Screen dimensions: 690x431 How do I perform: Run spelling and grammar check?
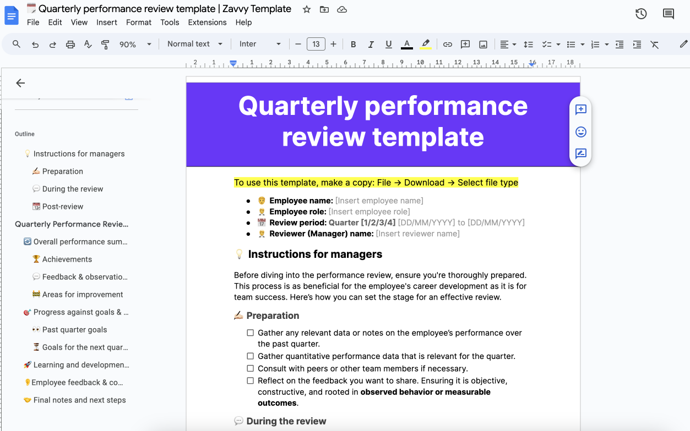[x=88, y=43]
